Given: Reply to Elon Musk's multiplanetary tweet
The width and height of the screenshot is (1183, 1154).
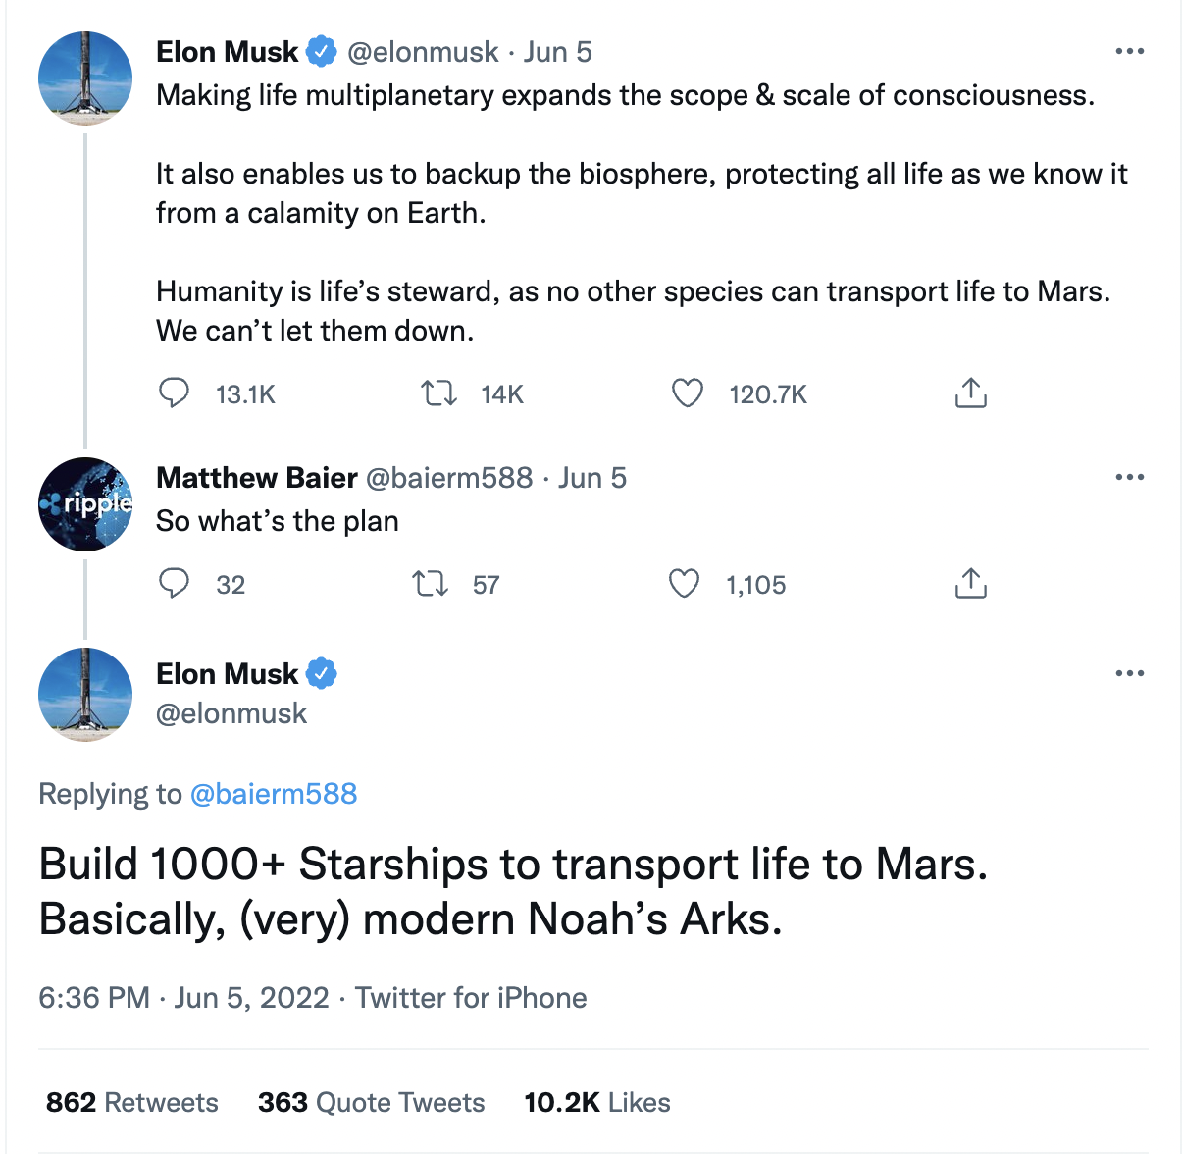Looking at the screenshot, I should (175, 393).
